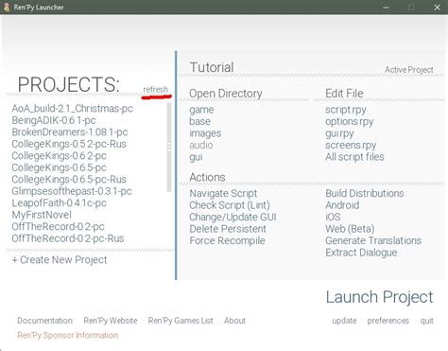Select CollegeKings-0.6.2-pc project
Screen dimensions: 448x351
pos(59,156)
